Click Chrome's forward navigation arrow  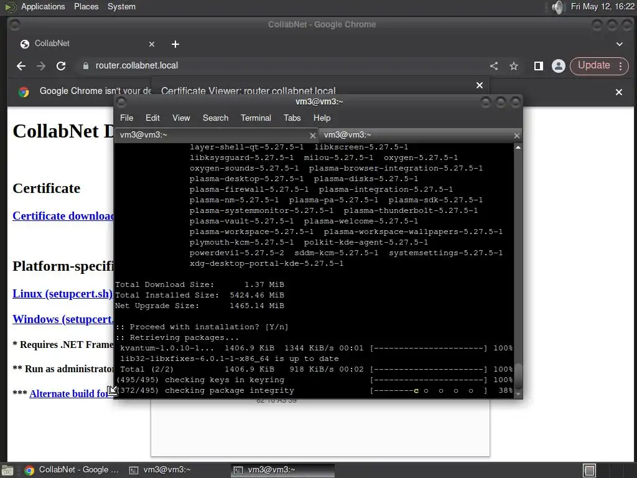pyautogui.click(x=41, y=66)
